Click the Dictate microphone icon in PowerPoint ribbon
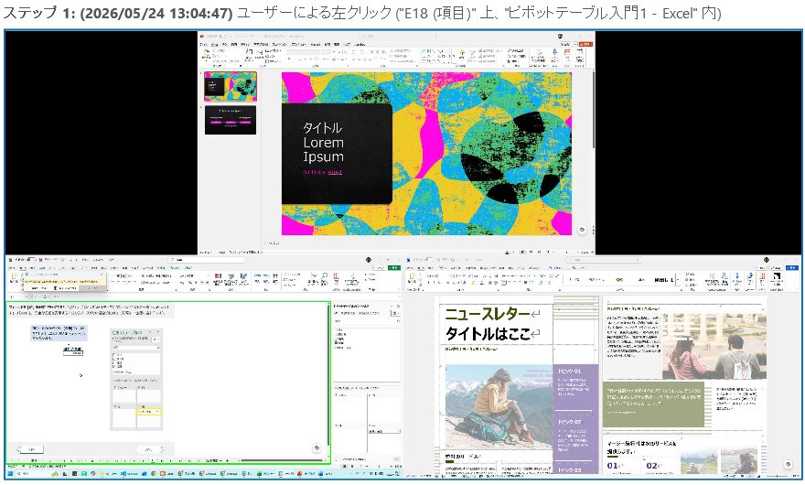Viewport: 805px width, 485px height. (x=554, y=55)
